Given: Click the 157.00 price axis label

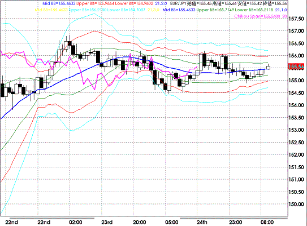Looking at the screenshot, I should 296,31.
